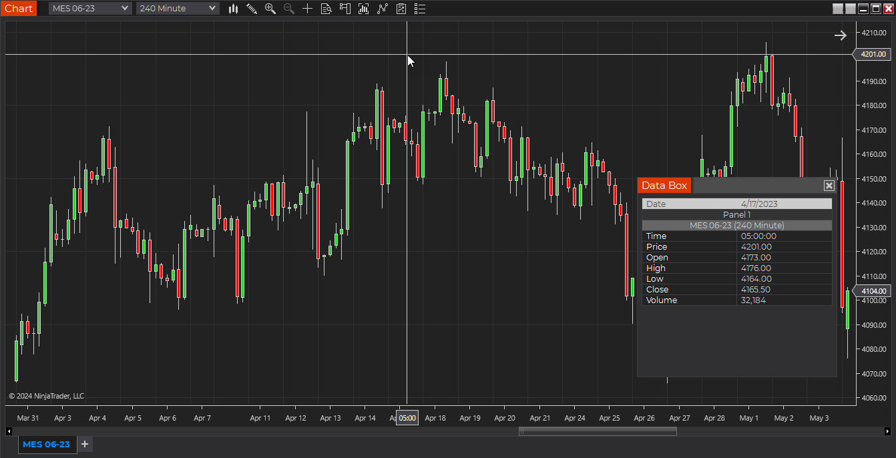Minimize the chart window
Viewport: 896px width, 458px height.
click(x=863, y=9)
